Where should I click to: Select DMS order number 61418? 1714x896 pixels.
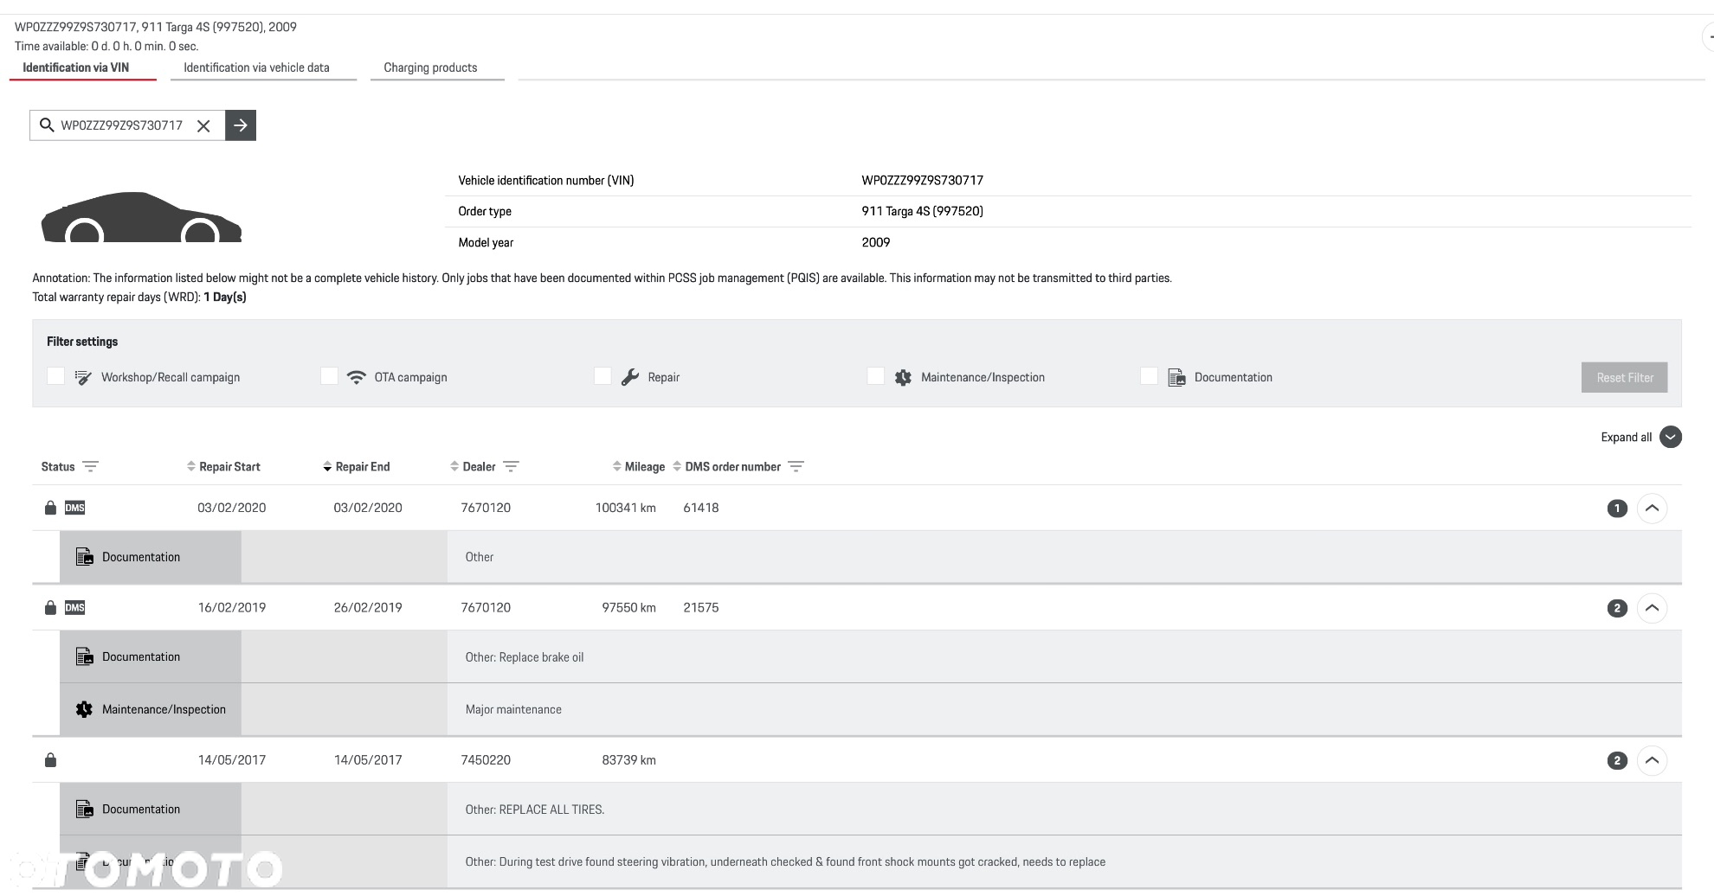[x=701, y=508]
